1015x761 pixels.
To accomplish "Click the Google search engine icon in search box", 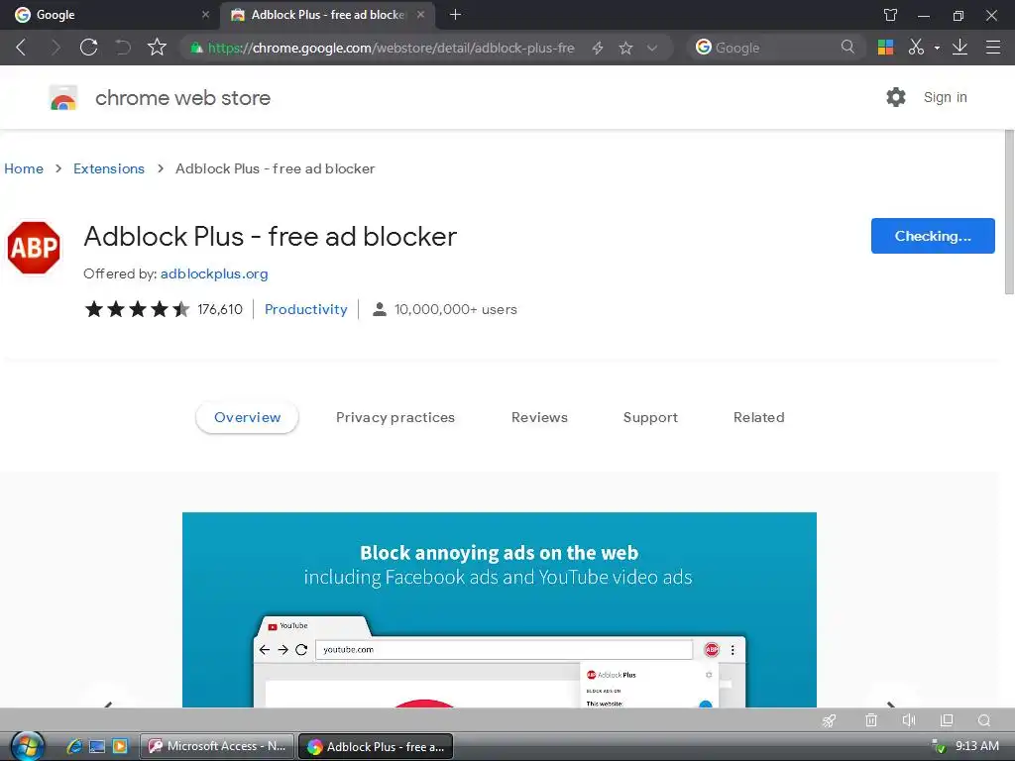I will tap(703, 47).
